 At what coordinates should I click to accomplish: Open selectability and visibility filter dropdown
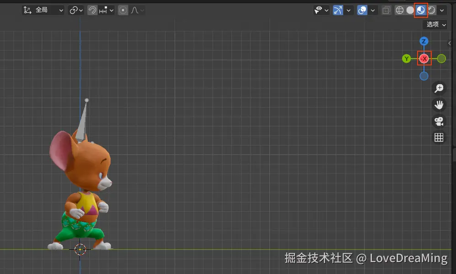(x=322, y=10)
